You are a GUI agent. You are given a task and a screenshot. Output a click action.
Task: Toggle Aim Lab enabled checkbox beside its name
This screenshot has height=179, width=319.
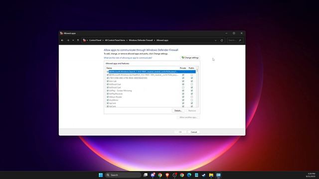pos(108,81)
